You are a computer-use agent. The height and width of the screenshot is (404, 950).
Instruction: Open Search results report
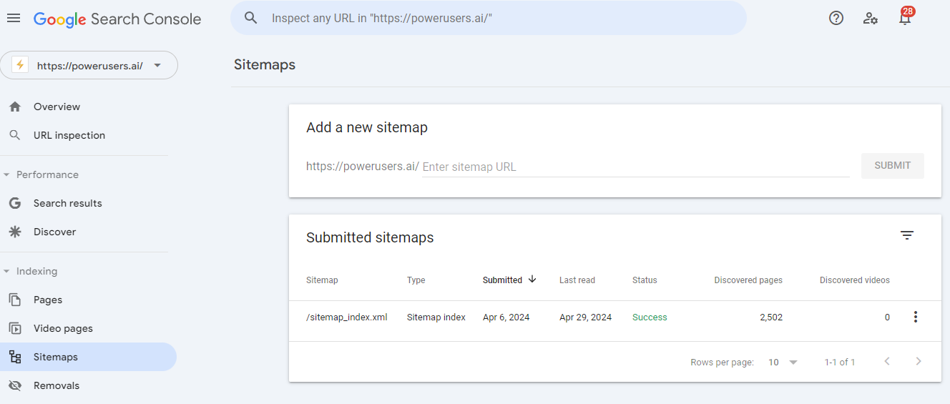click(88, 203)
